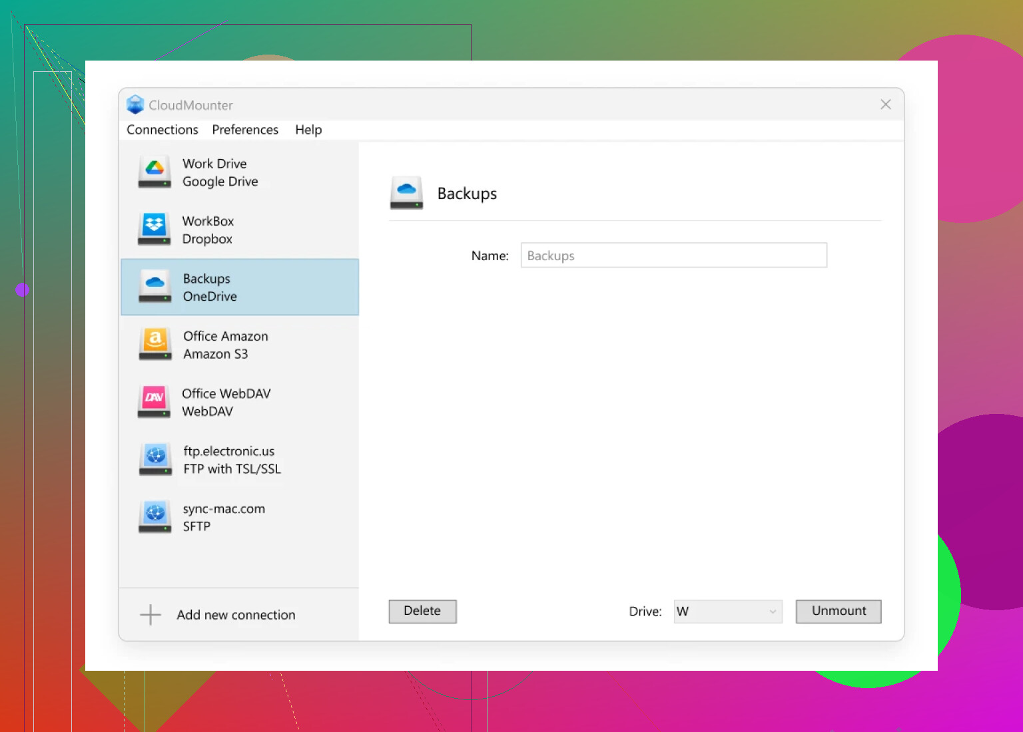Open the Help menu
This screenshot has height=732, width=1023.
[x=308, y=130]
